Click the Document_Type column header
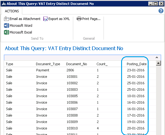The height and width of the screenshot is (135, 165). click(x=48, y=64)
